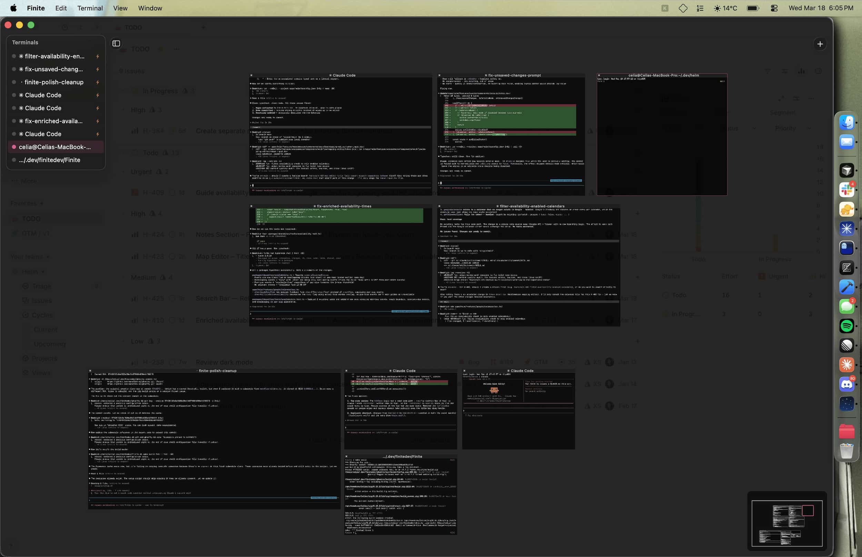
Task: Open the Terminal menu
Action: pyautogui.click(x=90, y=8)
